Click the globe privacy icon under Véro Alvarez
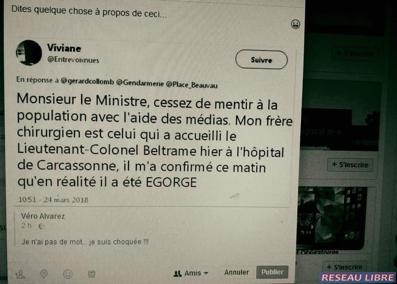 click(x=40, y=226)
